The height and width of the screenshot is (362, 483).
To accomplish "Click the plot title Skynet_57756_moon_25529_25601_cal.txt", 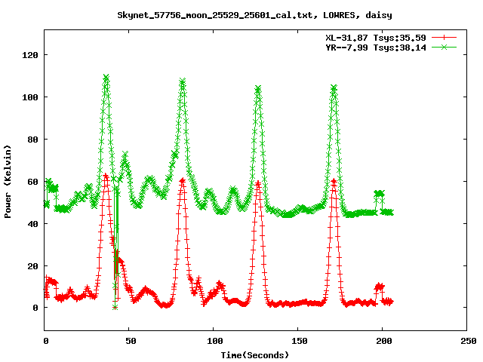I will coord(254,15).
